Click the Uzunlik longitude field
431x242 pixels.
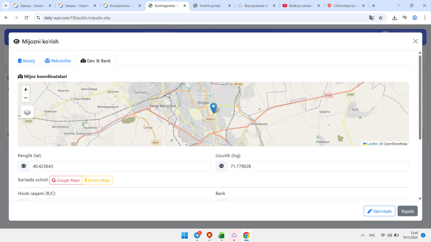click(x=317, y=166)
